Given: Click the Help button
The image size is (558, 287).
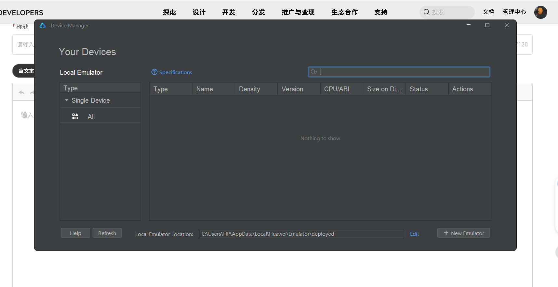Looking at the screenshot, I should [x=75, y=233].
